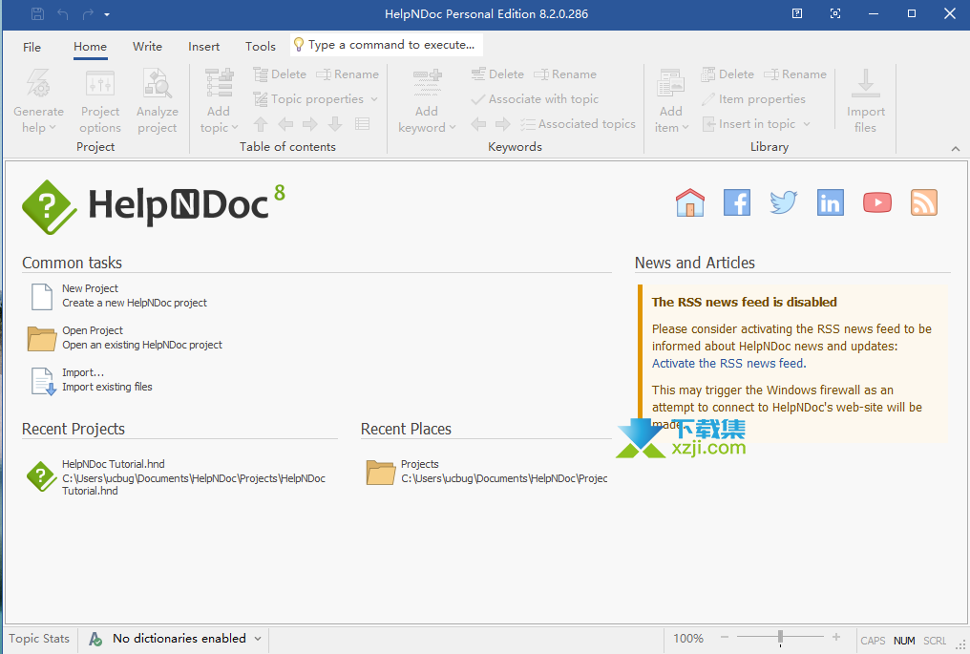This screenshot has height=654, width=970.
Task: Click the Add topic button
Action: click(219, 101)
